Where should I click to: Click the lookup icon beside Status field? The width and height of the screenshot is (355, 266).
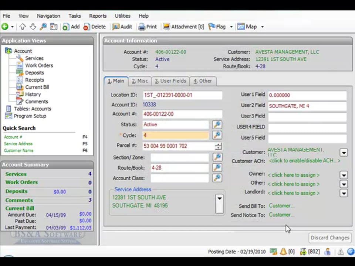pyautogui.click(x=217, y=125)
